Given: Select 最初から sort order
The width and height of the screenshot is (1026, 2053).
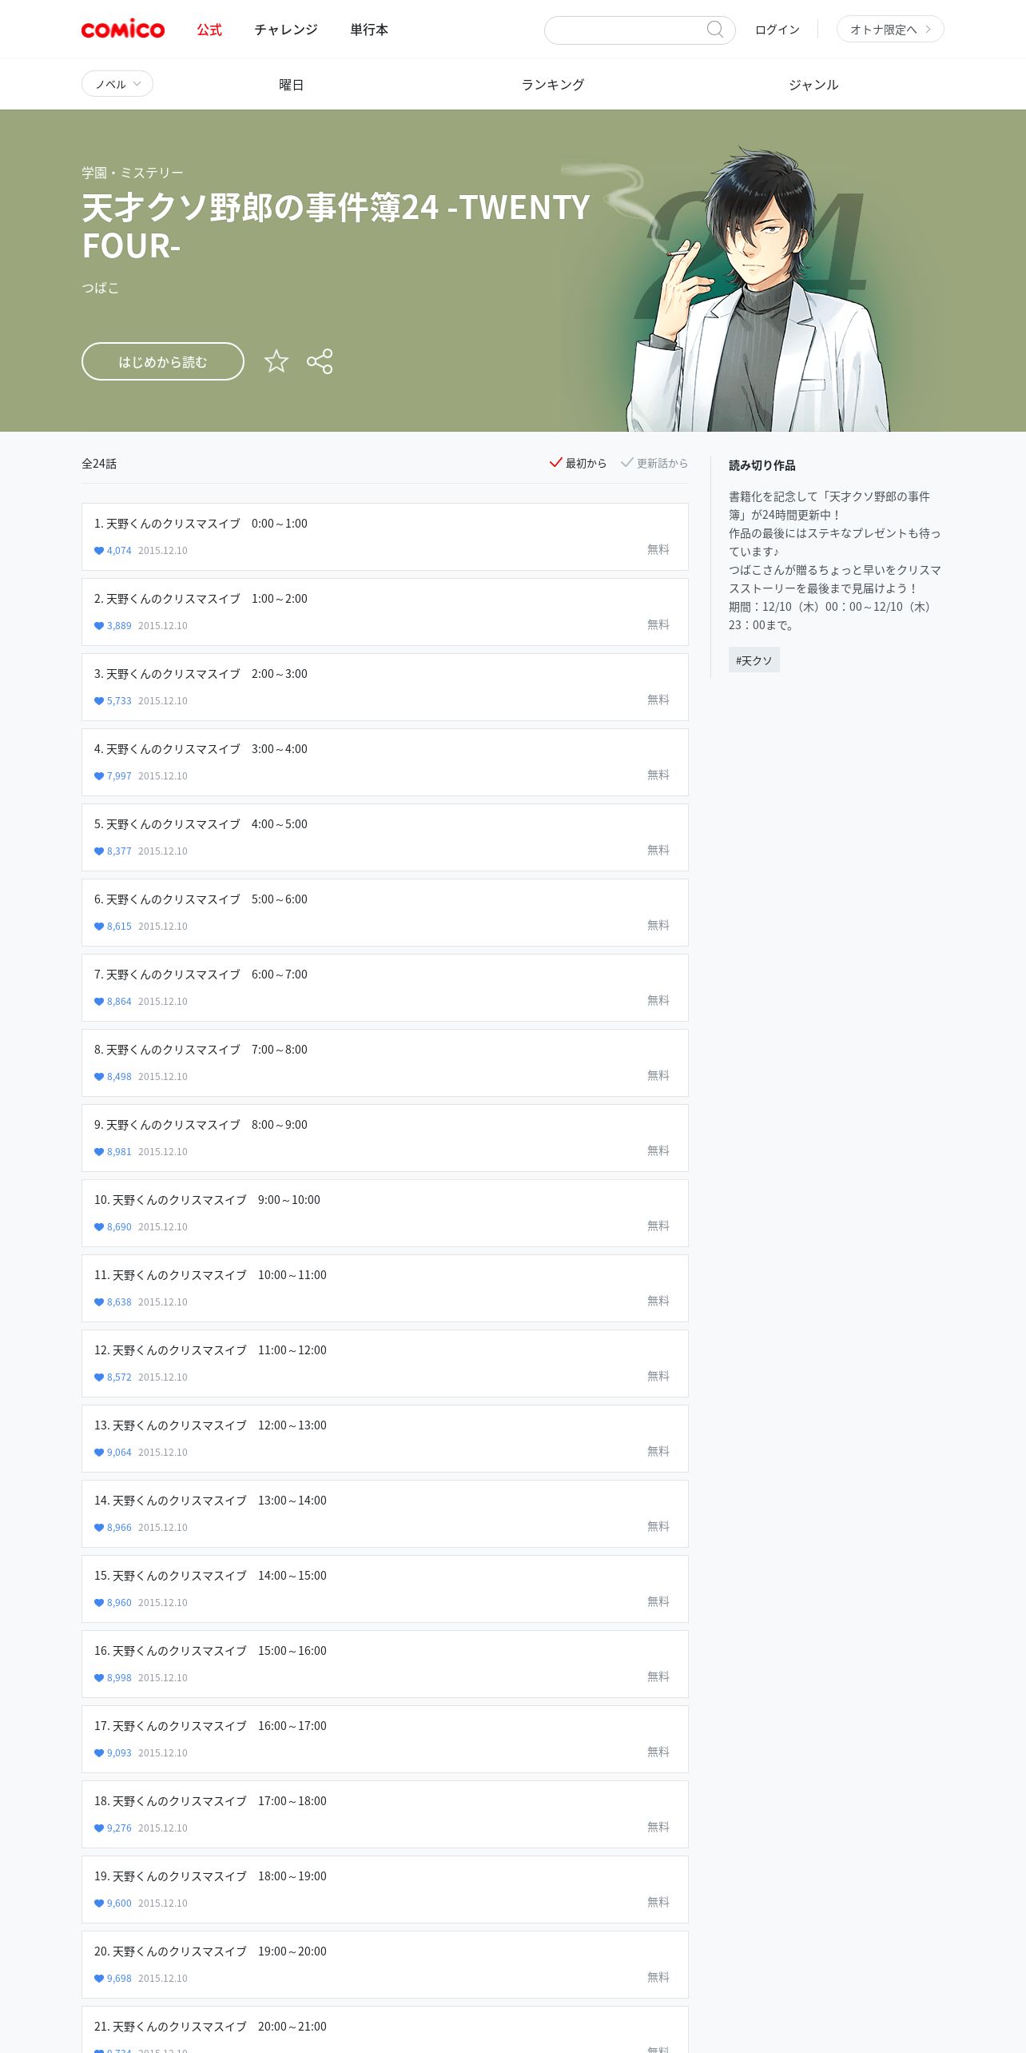Looking at the screenshot, I should pos(578,463).
